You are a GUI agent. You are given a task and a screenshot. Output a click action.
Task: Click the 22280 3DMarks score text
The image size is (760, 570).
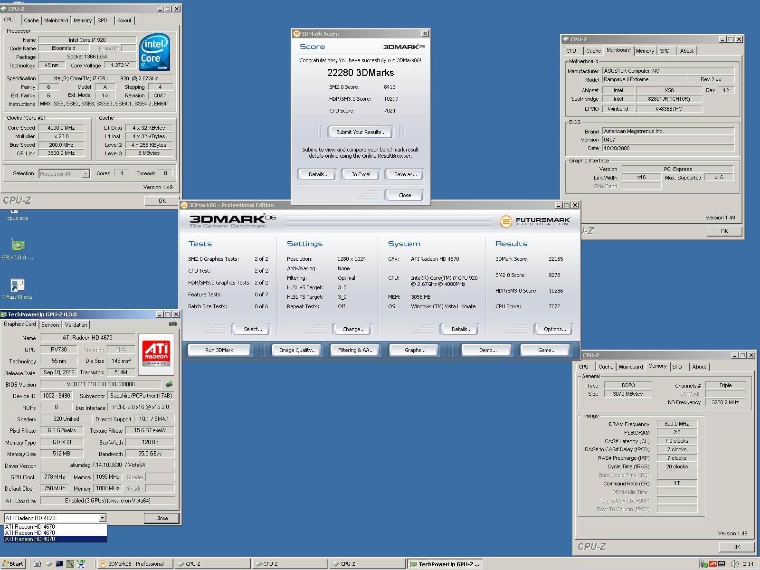coord(361,73)
